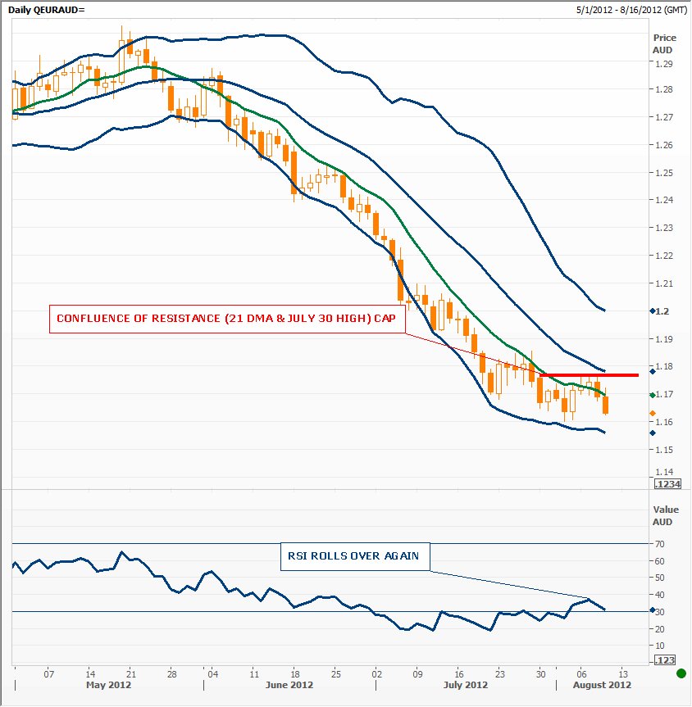Click the 21 date tick on the time axis
Screen dimensions: 692x707
[x=131, y=674]
